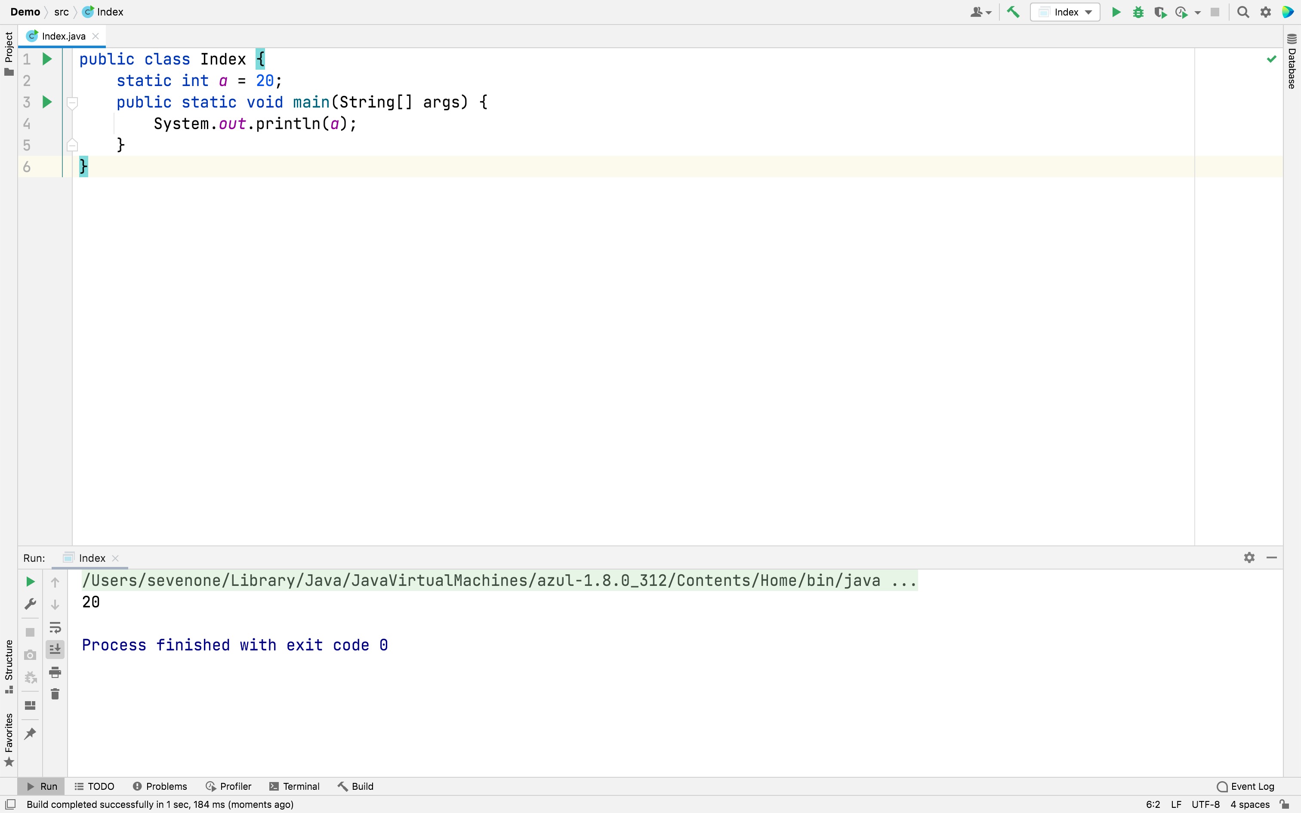The image size is (1301, 813).
Task: Click UTF-8 encoding in the status bar
Action: 1205,804
